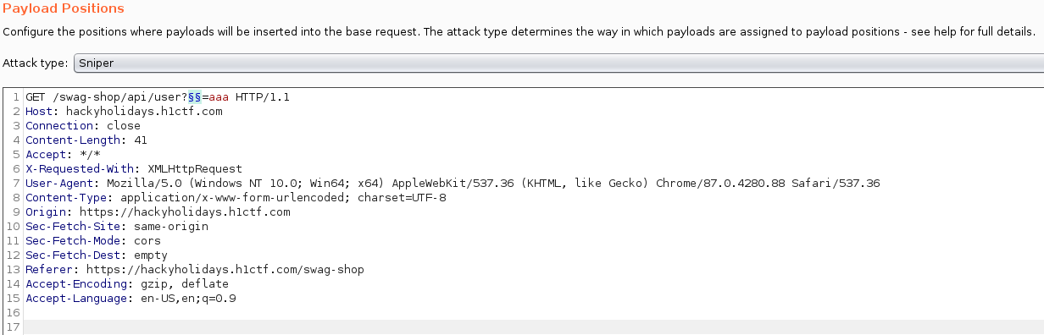1044x335 pixels.
Task: Click the User-Agent header name
Action: (59, 183)
